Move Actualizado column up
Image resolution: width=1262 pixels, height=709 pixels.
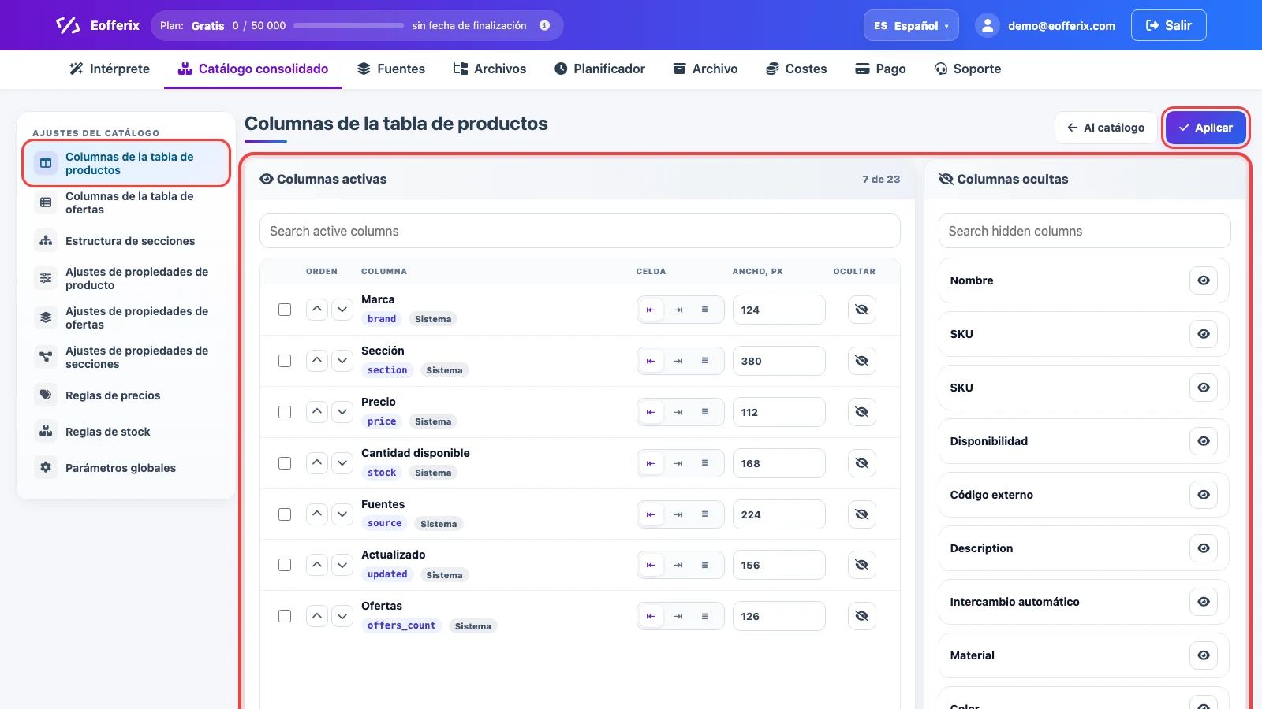317,565
